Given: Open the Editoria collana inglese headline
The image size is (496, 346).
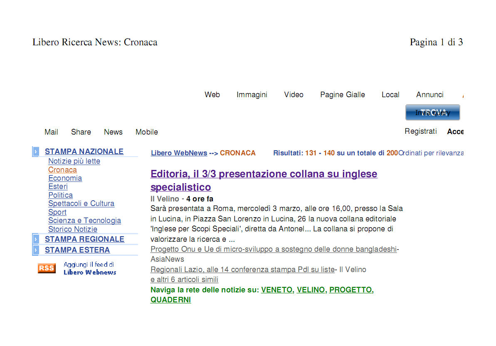Looking at the screenshot, I should tap(264, 180).
